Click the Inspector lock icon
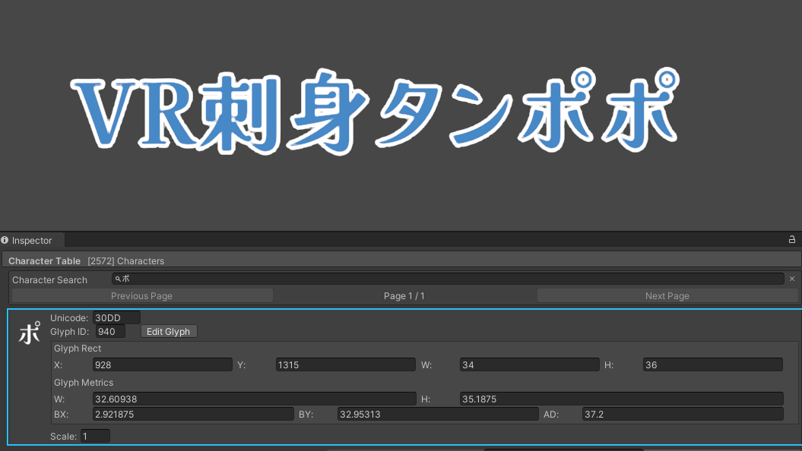The width and height of the screenshot is (802, 451). click(x=791, y=240)
